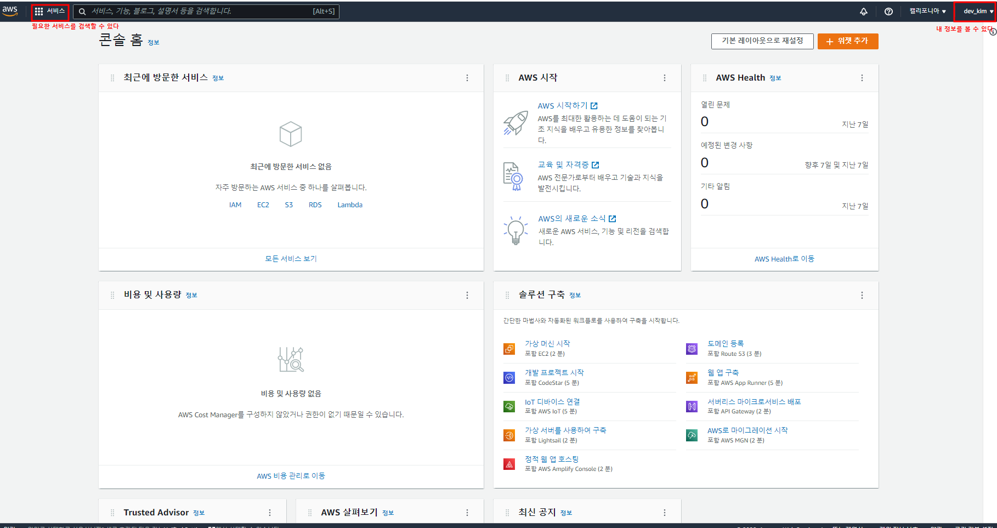Click API Gateway icon beside 서버리스 마이크로서비스 배포
The height and width of the screenshot is (528, 997).
(x=692, y=406)
